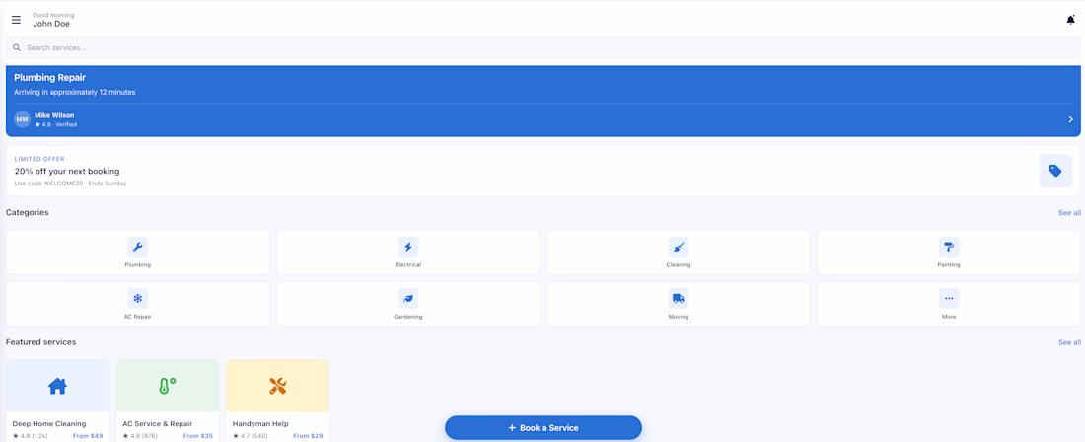Click the Electrical category label

pos(408,265)
